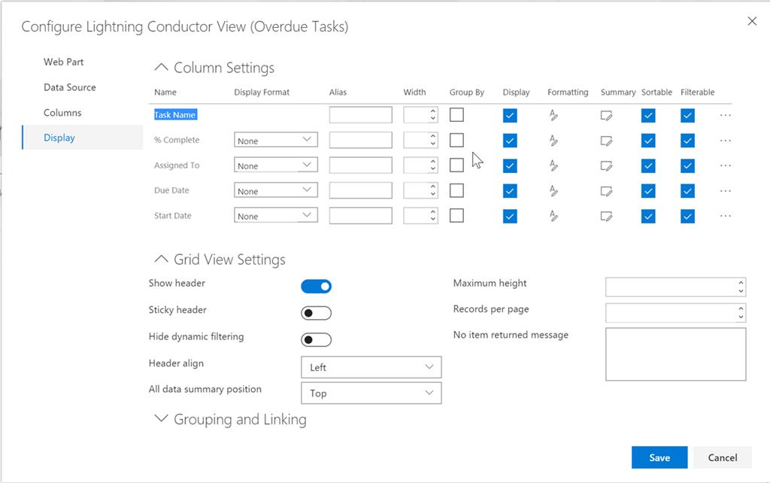Open Display Format dropdown for Due Date
Viewport: 770px width, 483px height.
(275, 190)
